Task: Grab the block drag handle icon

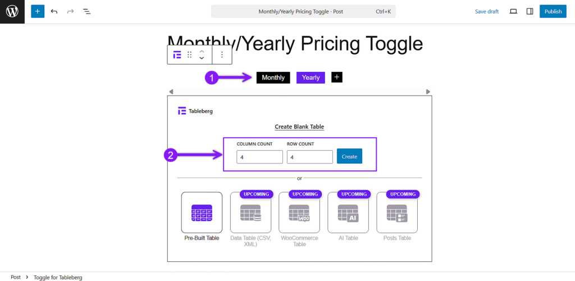Action: [190, 55]
